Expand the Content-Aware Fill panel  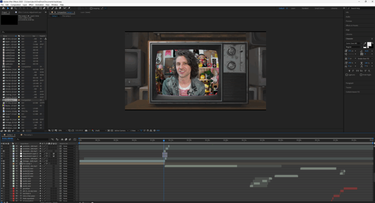[353, 92]
